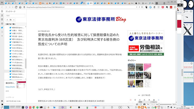Adjust the page zoom slider

point(164,104)
